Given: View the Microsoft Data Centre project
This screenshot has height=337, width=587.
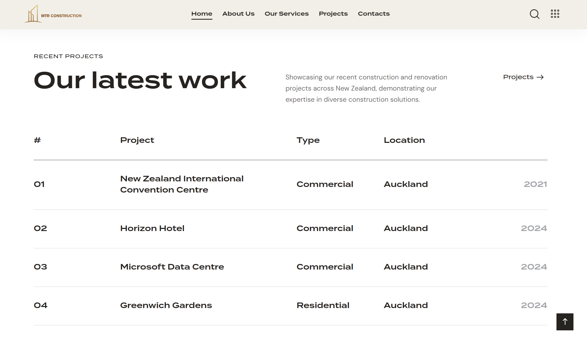Looking at the screenshot, I should click(x=172, y=267).
